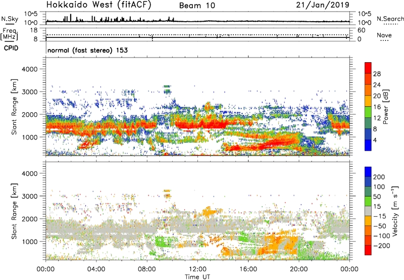Image resolution: width=404 pixels, height=280 pixels.
Task: Click the date '21/Jan/2019'
Action: point(323,5)
